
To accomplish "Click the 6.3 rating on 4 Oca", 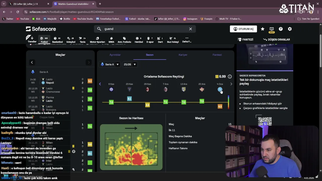I will click(220, 106).
